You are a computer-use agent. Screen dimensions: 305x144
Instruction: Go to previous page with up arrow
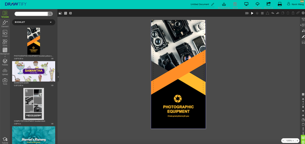(303, 99)
